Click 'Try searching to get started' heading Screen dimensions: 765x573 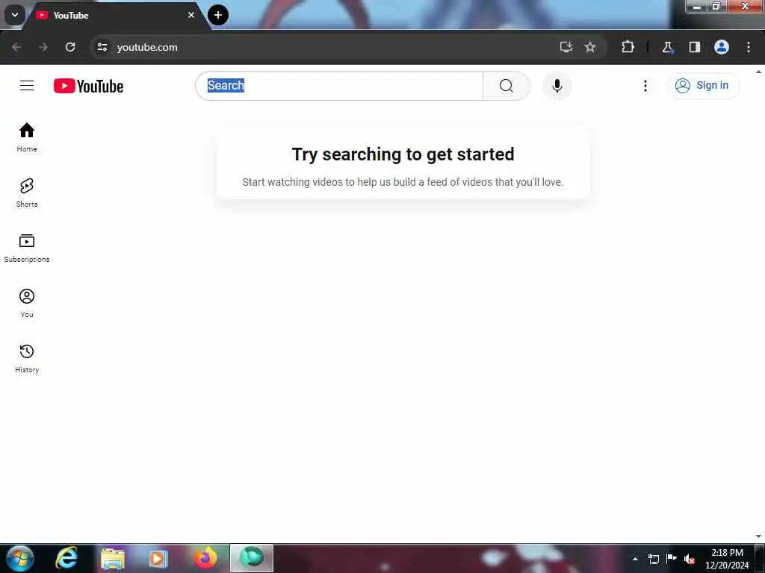tap(403, 154)
